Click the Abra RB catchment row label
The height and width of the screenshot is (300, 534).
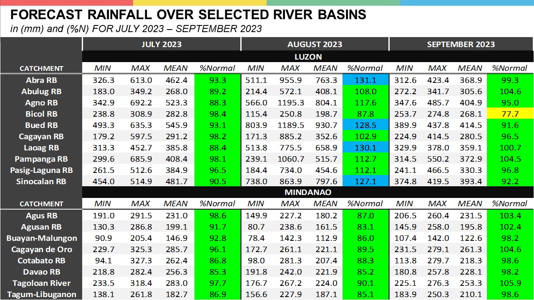41,80
